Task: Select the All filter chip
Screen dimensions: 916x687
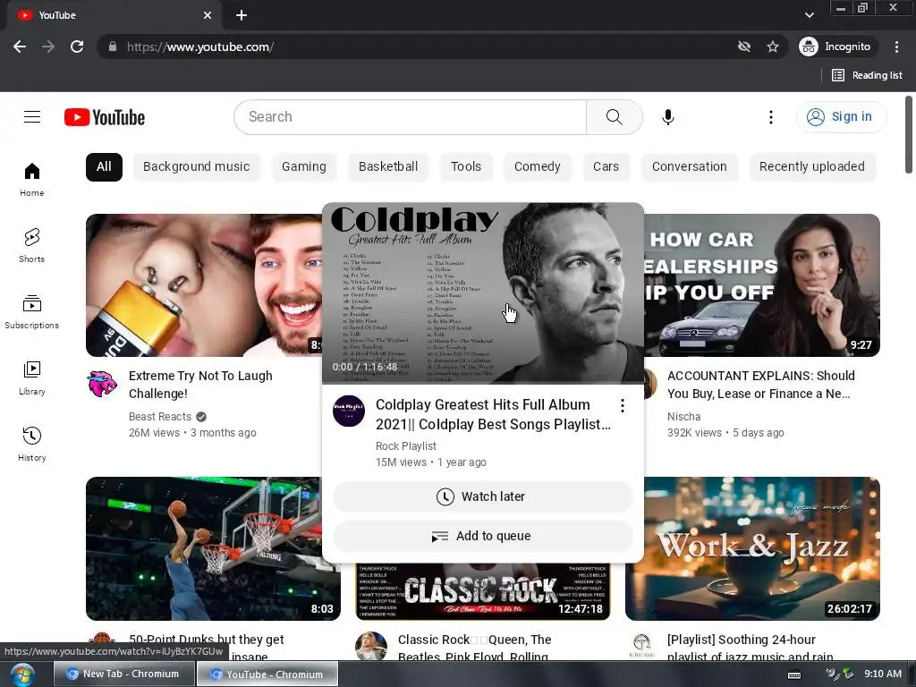Action: pyautogui.click(x=104, y=166)
